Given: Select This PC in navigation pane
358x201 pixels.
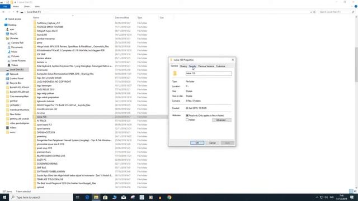Looking at the screenshot, I should pyautogui.click(x=13, y=33).
